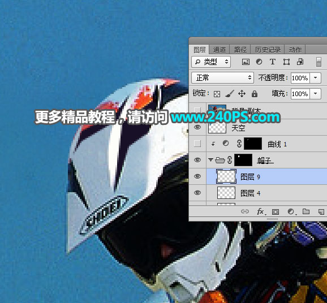The width and height of the screenshot is (327, 303).
Task: Open the fx layer style menu
Action: [261, 212]
